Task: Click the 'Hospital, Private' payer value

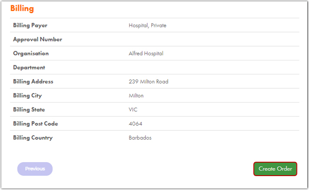Action: 147,26
